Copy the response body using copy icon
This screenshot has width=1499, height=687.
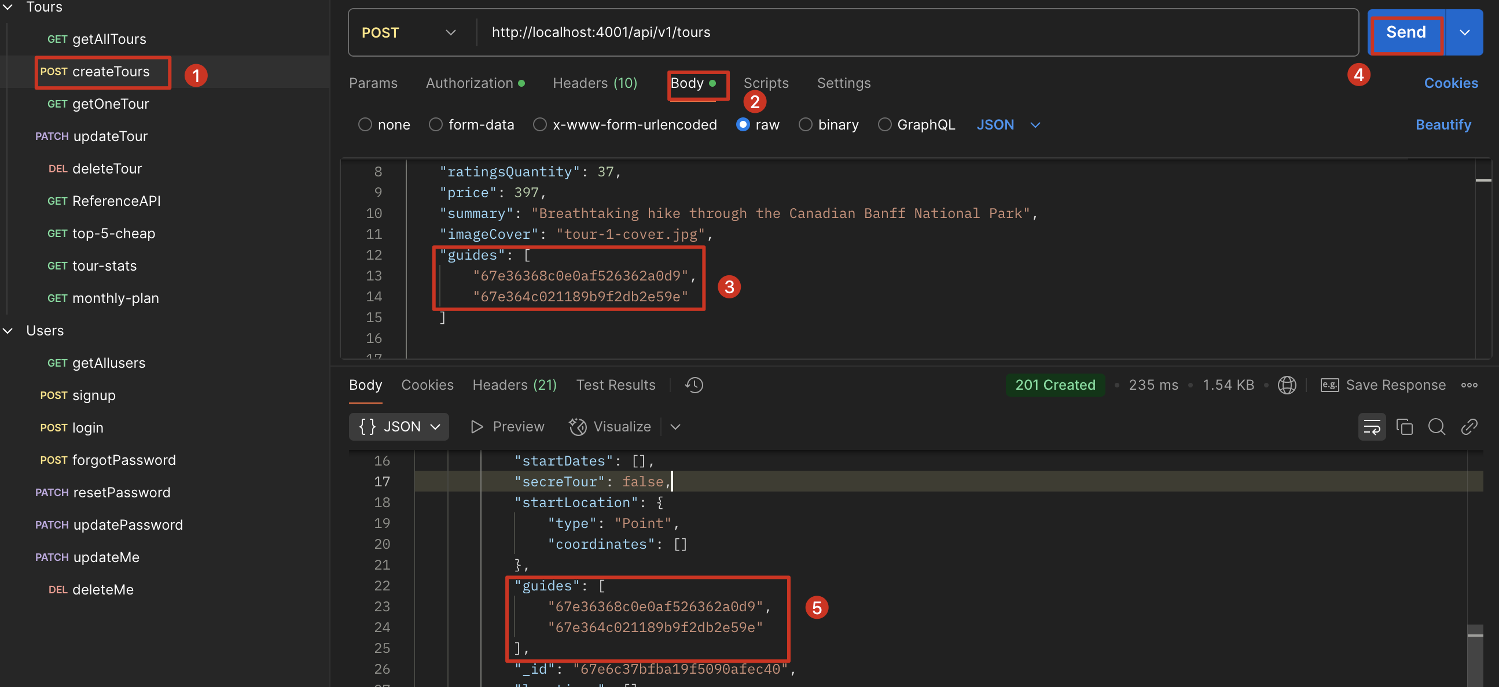(x=1404, y=427)
